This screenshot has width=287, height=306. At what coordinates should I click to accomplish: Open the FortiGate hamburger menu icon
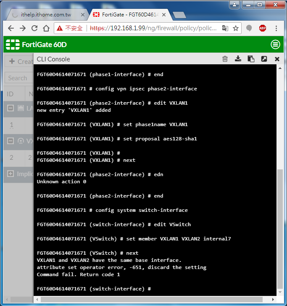point(275,45)
